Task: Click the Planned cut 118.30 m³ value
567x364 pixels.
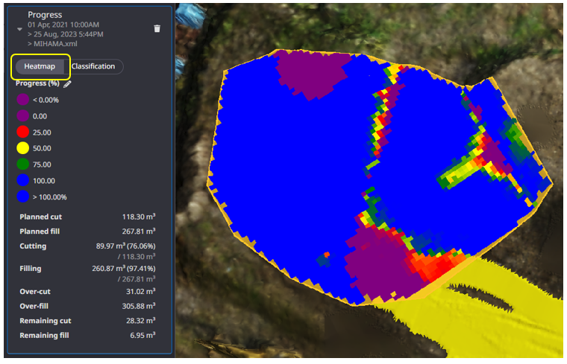Action: pos(139,217)
